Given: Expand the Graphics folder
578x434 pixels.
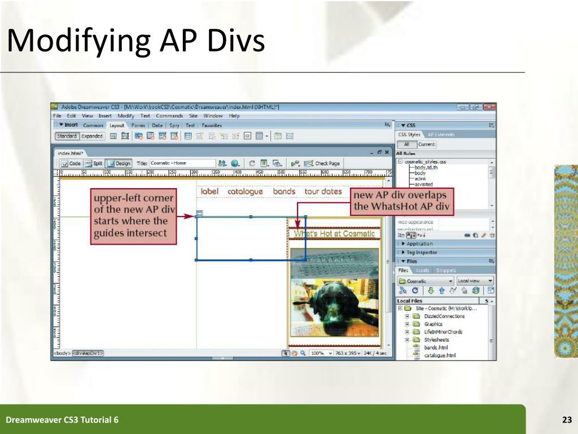Looking at the screenshot, I should coord(408,324).
